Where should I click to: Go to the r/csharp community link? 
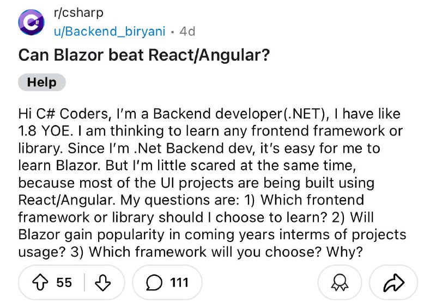pyautogui.click(x=78, y=13)
